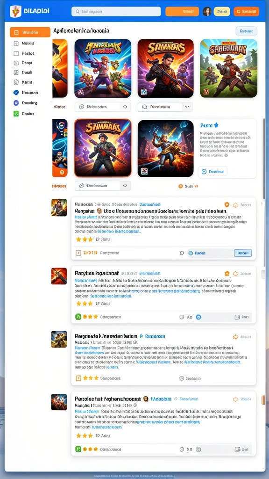
Task: Click the blue link in the second review header
Action: [150, 273]
